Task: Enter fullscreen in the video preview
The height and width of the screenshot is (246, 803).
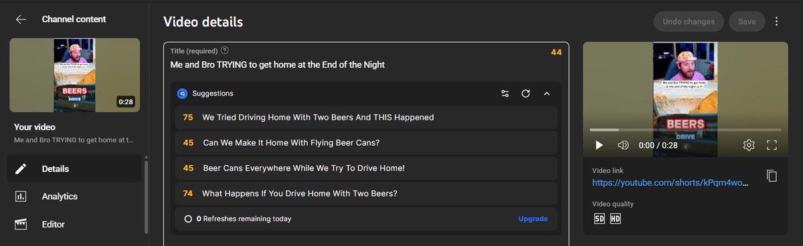Action: (x=772, y=145)
